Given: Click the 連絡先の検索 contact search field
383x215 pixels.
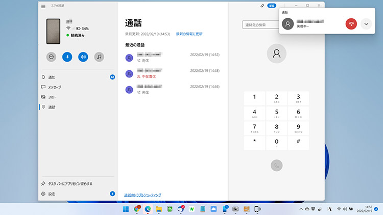Looking at the screenshot, I should click(x=260, y=25).
